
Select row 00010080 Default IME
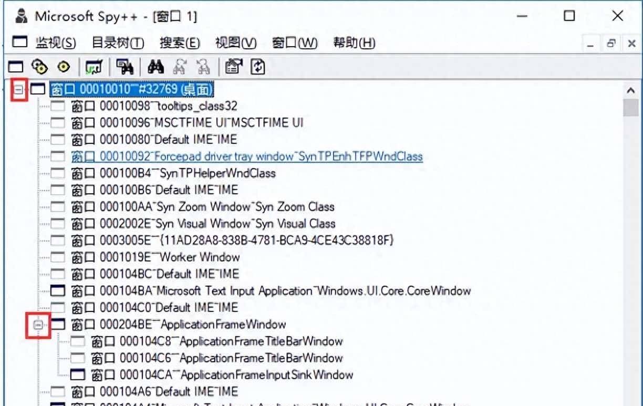point(153,140)
